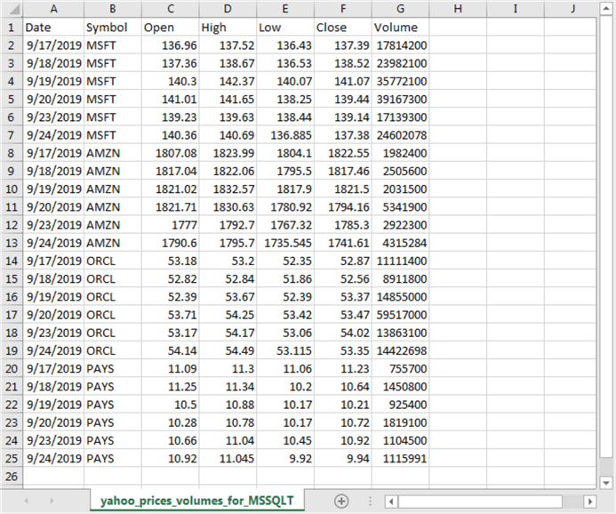Click cell with Low value 10.2

point(285,387)
